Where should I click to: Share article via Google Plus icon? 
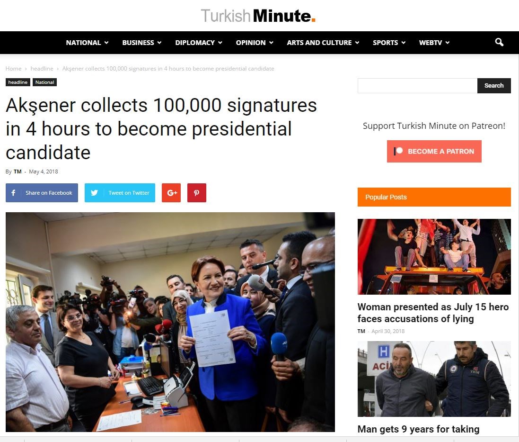[171, 193]
